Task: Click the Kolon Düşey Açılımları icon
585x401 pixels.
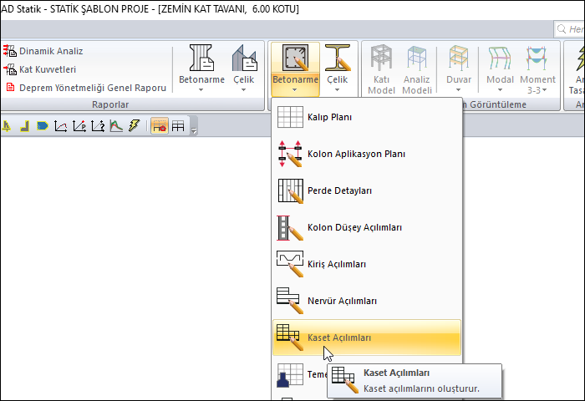Action: [290, 227]
